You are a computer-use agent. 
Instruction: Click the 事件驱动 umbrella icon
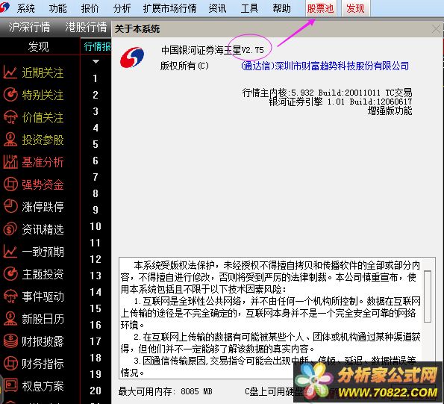10,296
